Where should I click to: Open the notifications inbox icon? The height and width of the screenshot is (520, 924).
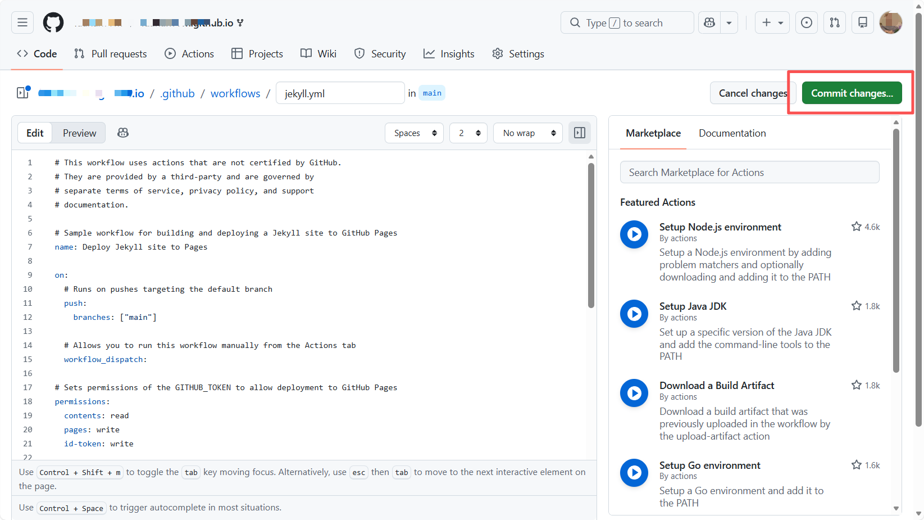pos(863,22)
